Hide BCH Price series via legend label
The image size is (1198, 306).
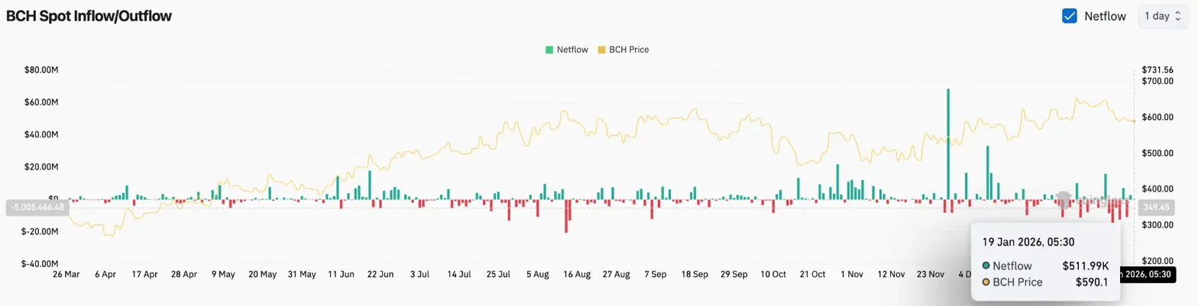tap(628, 50)
